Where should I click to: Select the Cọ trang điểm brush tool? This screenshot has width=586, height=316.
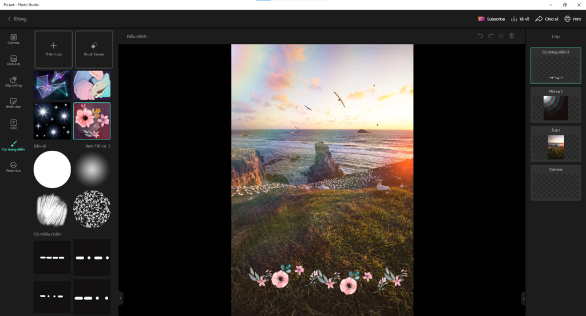click(x=14, y=146)
